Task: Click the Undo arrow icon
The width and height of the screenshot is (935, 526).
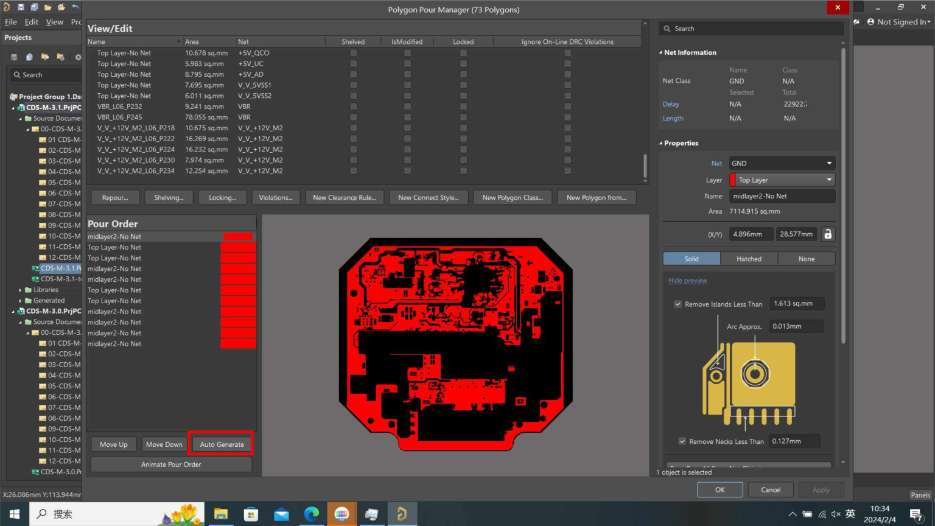Action: tap(75, 7)
